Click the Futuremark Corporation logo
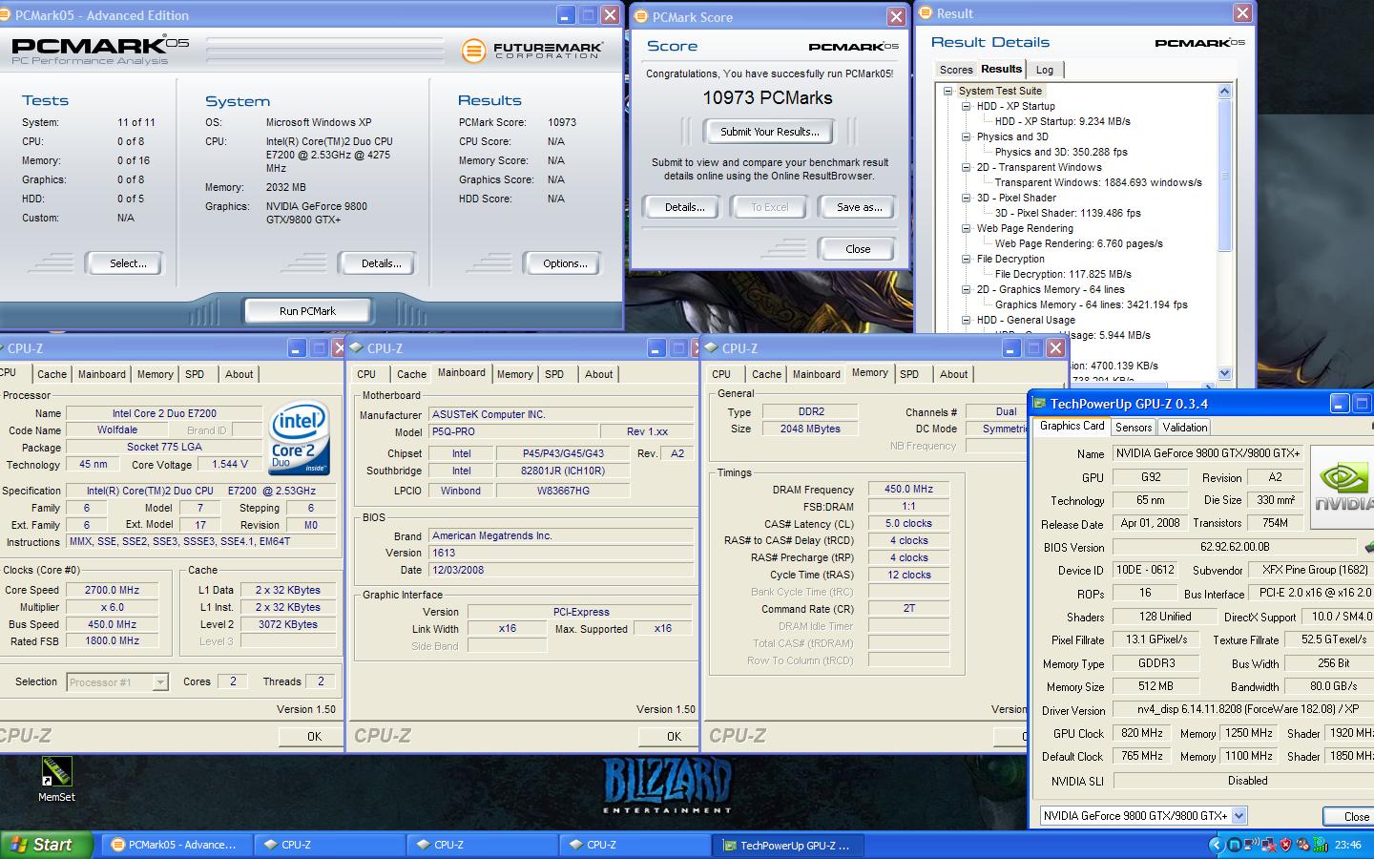 [532, 51]
